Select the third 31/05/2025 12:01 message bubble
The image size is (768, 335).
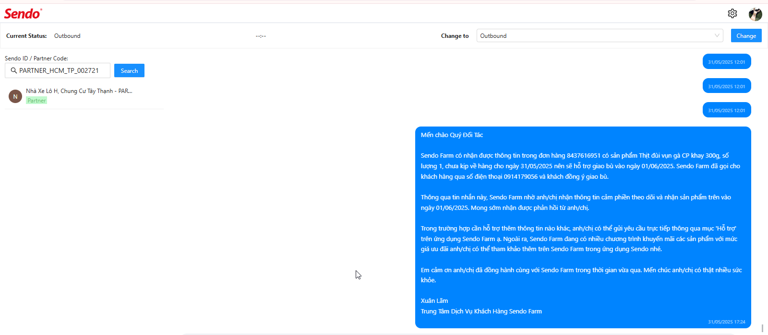pyautogui.click(x=727, y=110)
